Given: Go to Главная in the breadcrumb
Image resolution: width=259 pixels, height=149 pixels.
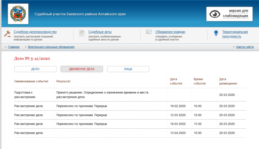Looking at the screenshot, I should (14, 47).
